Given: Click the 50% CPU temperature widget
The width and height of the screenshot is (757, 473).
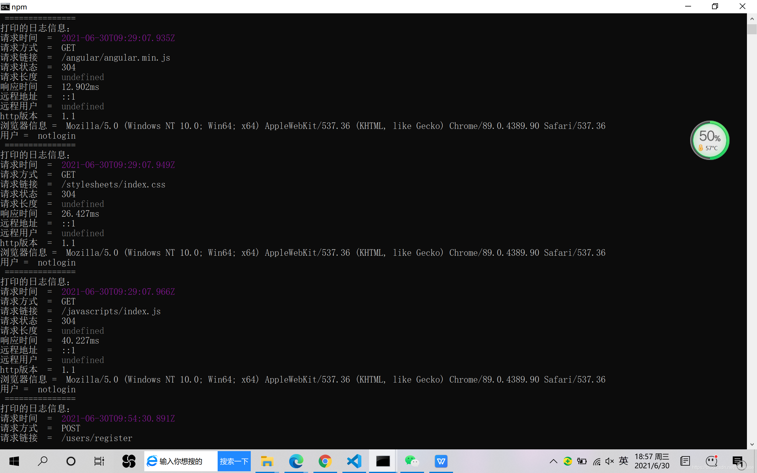Looking at the screenshot, I should pos(710,140).
